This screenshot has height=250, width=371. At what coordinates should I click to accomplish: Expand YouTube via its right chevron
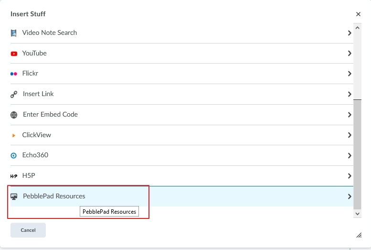(350, 54)
